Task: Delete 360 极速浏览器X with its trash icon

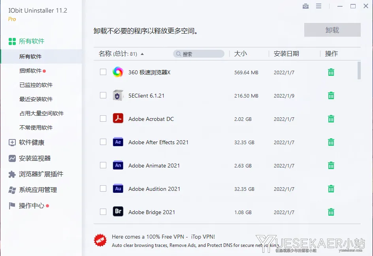Action: point(331,72)
